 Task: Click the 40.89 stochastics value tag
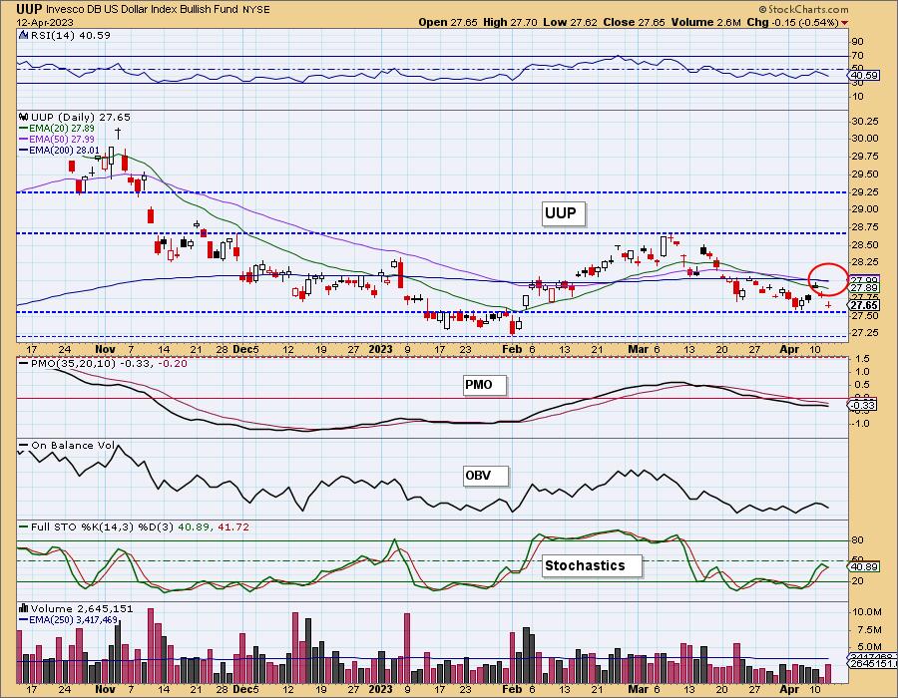tap(864, 567)
